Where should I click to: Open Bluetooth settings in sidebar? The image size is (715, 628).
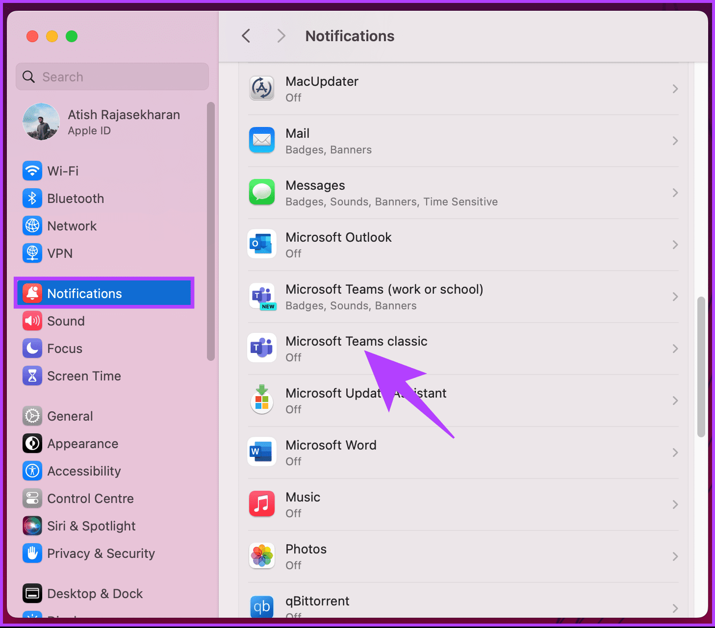pos(76,199)
